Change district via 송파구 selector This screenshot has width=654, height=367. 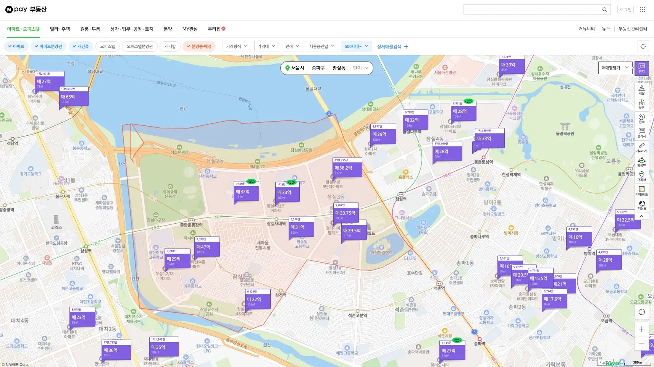point(318,68)
